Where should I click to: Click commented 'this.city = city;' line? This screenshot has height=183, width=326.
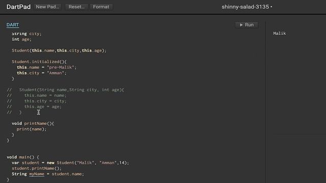tap(37, 101)
